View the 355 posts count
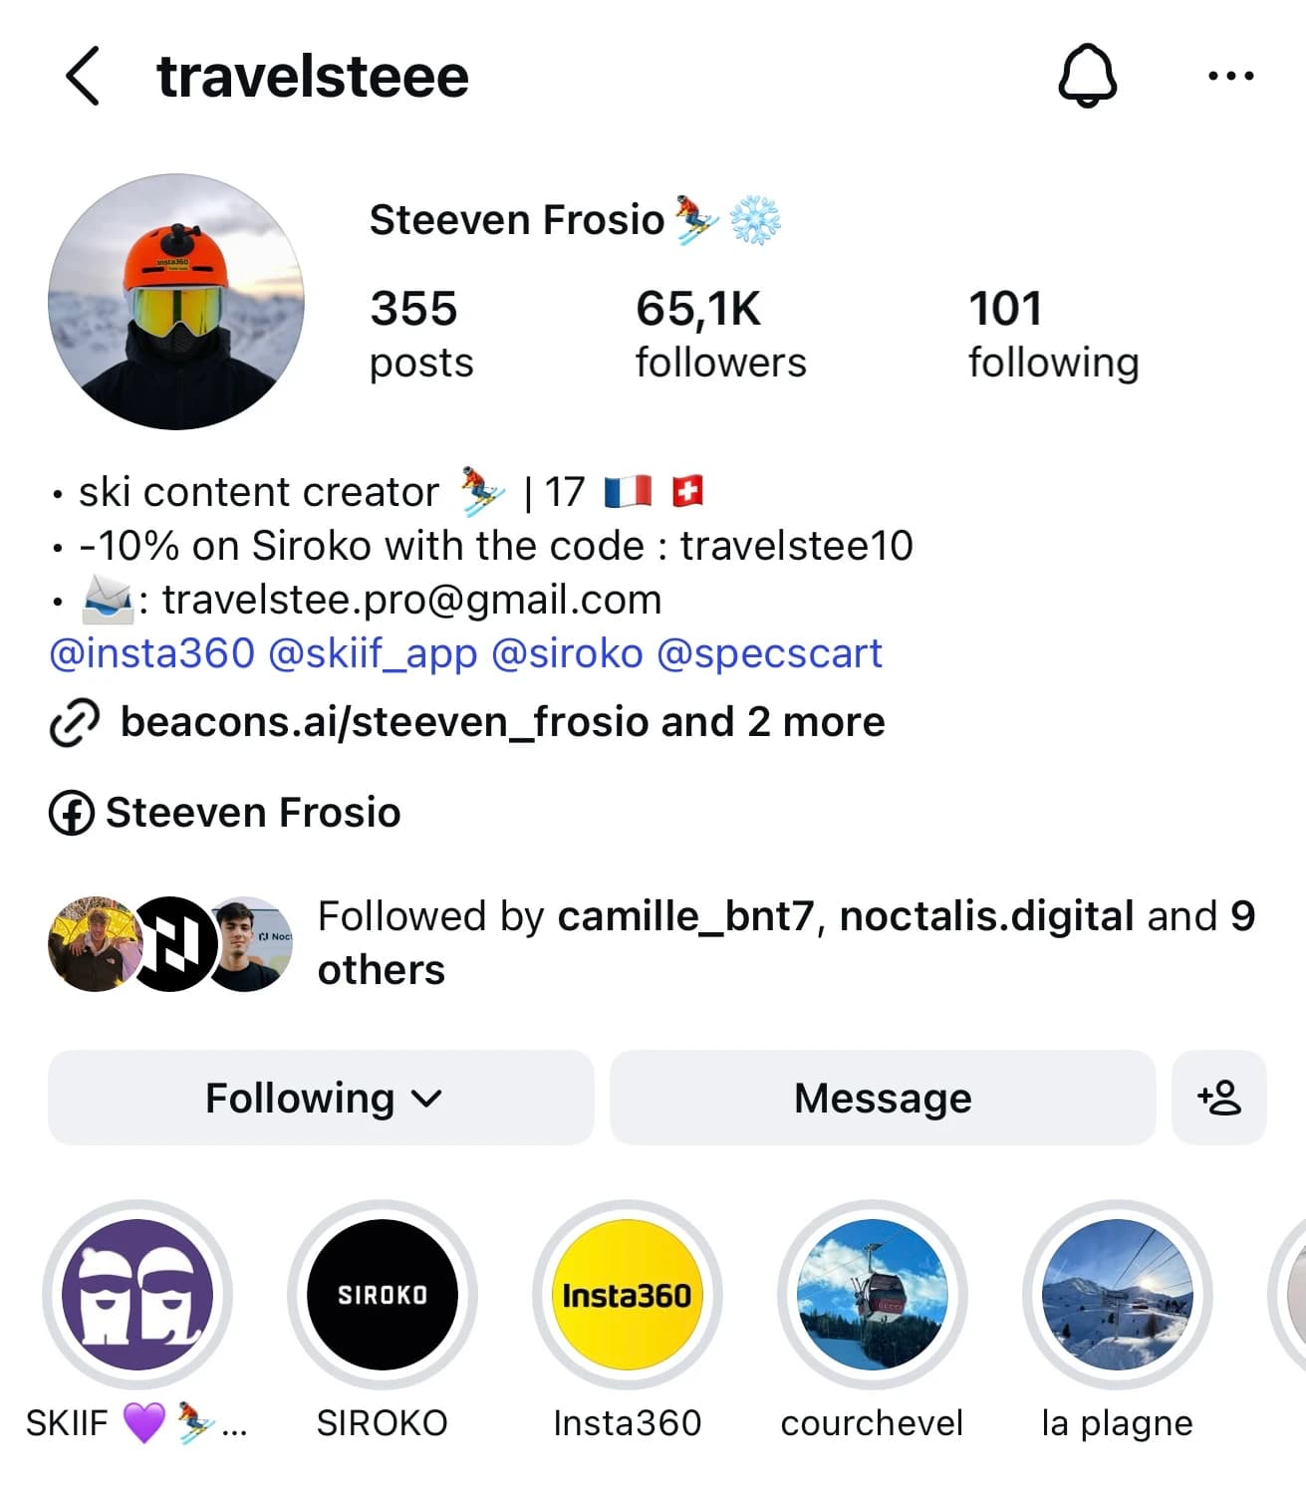Image resolution: width=1306 pixels, height=1488 pixels. coord(421,334)
